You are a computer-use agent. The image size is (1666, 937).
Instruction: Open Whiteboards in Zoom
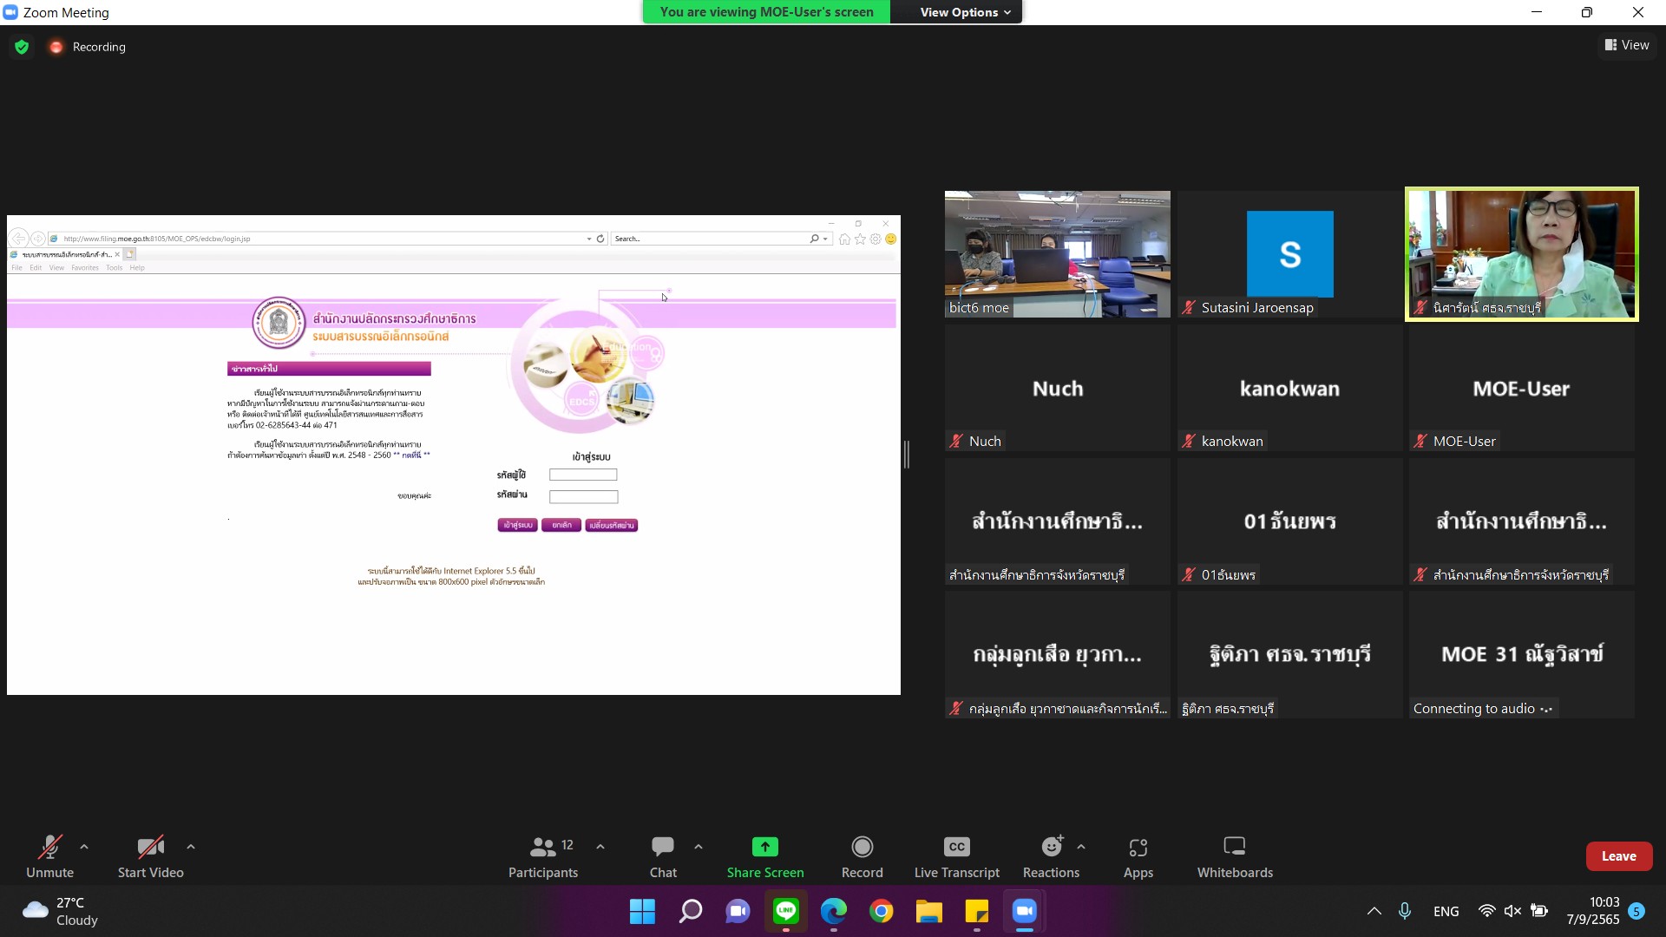pyautogui.click(x=1235, y=856)
